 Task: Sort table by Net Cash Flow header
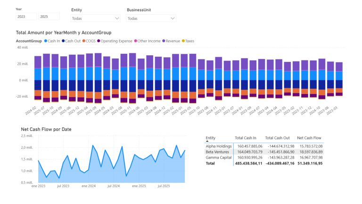309,138
